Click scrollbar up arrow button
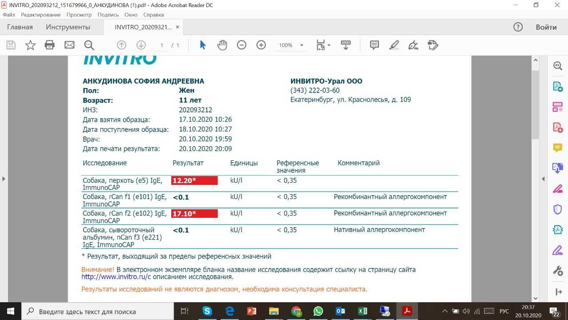This screenshot has height=320, width=568. [x=535, y=60]
